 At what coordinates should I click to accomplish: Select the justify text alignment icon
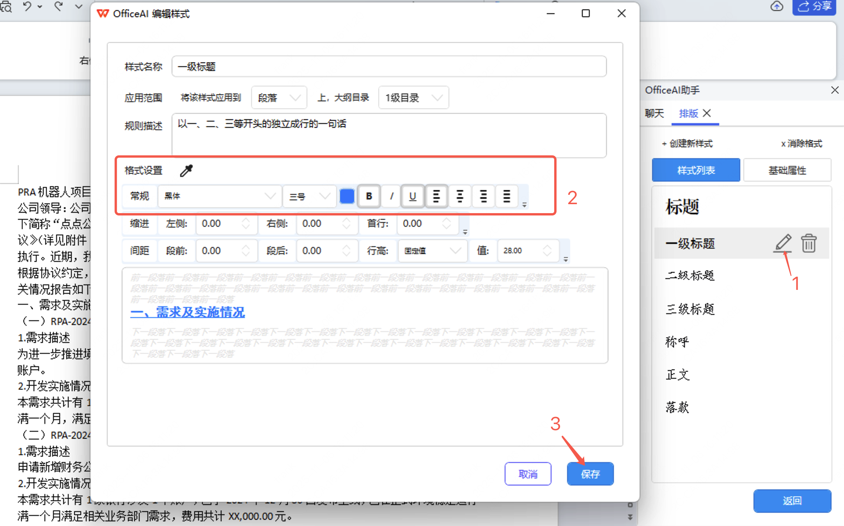coord(507,196)
